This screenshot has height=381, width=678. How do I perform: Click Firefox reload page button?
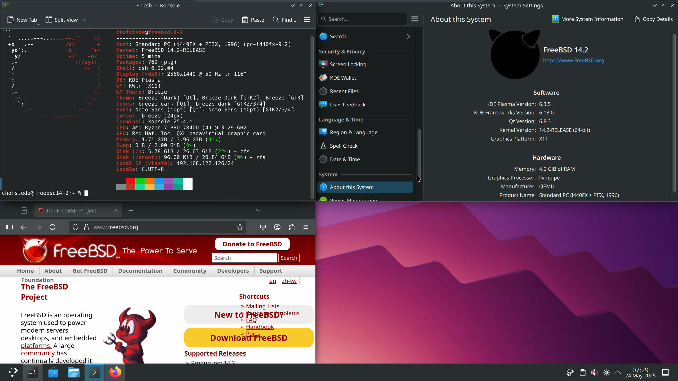(x=52, y=227)
